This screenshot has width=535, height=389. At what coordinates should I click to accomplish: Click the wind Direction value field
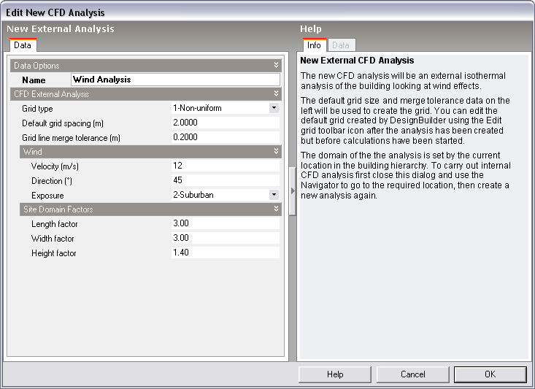225,180
